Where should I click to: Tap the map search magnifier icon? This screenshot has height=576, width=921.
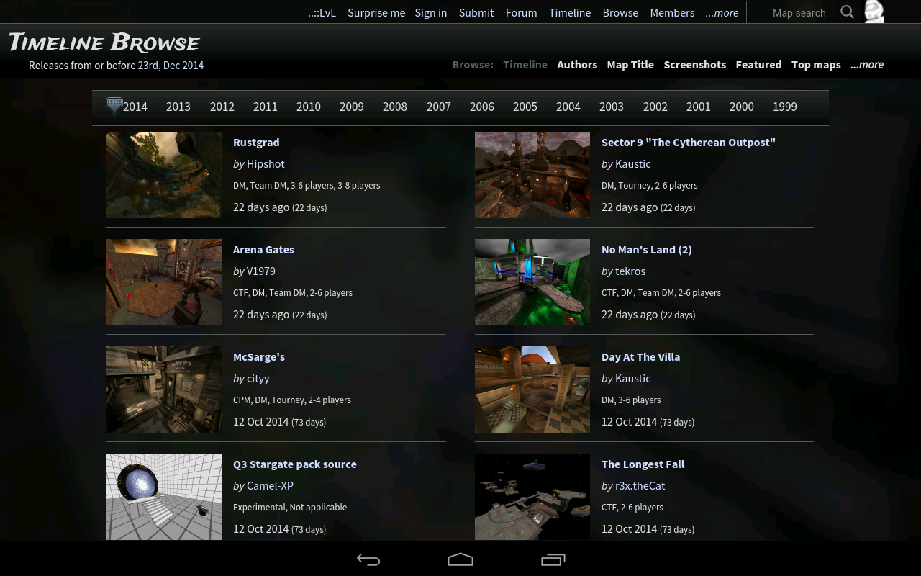click(847, 12)
